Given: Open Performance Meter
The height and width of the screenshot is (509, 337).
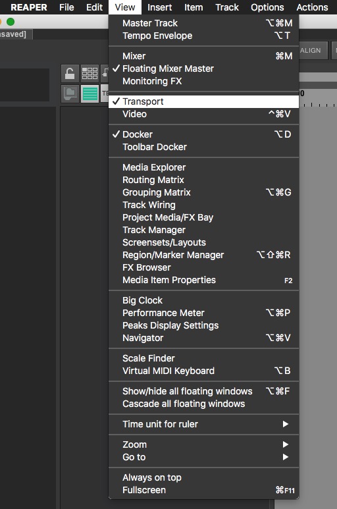Looking at the screenshot, I should click(x=203, y=313).
